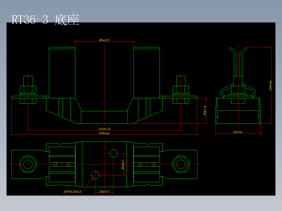Select the vertical "105max" dimension label
Viewport: 282px width, 211px height.
click(271, 85)
